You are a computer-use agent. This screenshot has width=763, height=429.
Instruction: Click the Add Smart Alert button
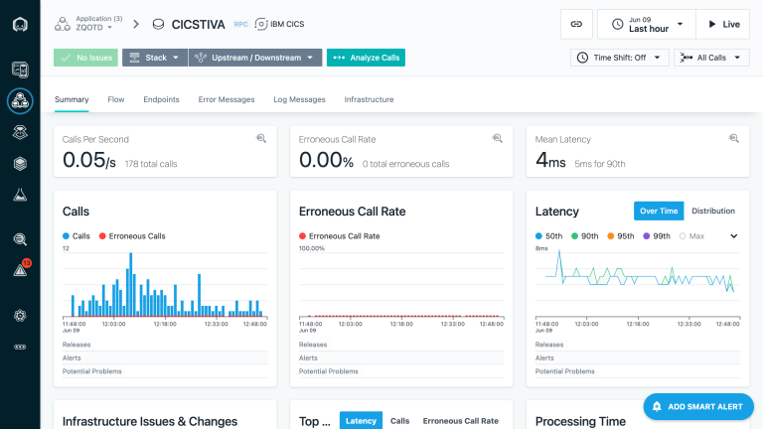pos(696,407)
